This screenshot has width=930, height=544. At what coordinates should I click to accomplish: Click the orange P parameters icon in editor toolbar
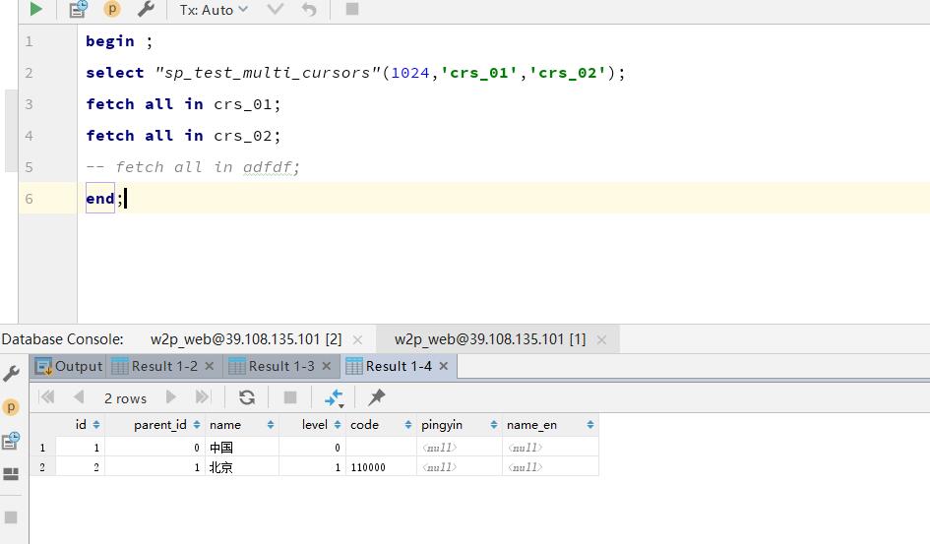111,9
